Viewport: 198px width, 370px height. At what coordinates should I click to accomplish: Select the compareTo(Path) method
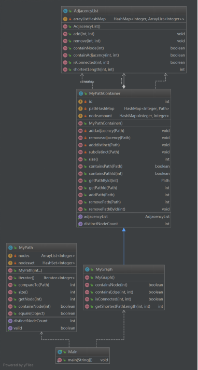(41, 285)
